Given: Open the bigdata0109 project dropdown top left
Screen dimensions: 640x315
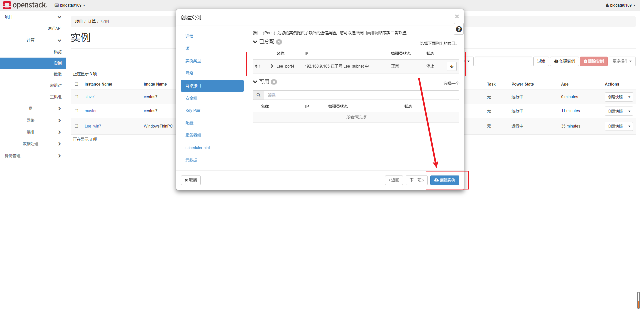Looking at the screenshot, I should (x=70, y=5).
